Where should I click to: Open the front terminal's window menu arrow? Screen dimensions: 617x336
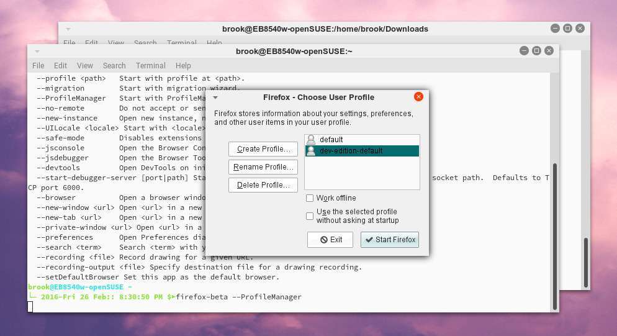pos(37,51)
